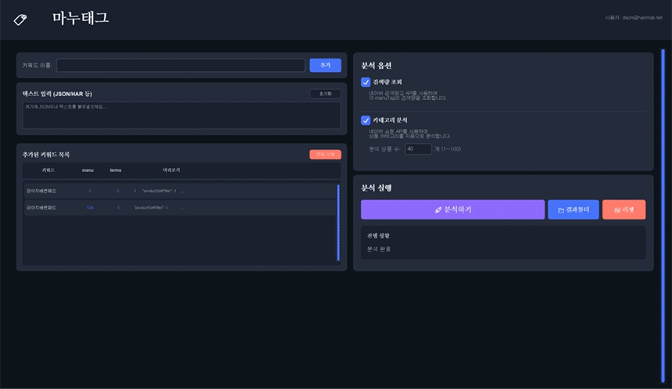This screenshot has height=389, width=672.
Task: Focus the 키워드 이름 input field
Action: [181, 66]
